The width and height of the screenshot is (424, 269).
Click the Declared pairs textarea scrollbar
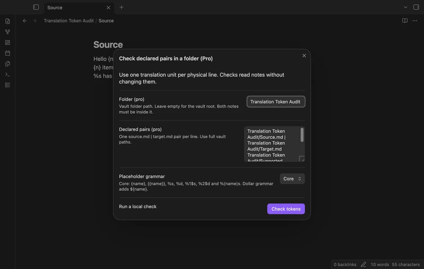[x=302, y=134]
